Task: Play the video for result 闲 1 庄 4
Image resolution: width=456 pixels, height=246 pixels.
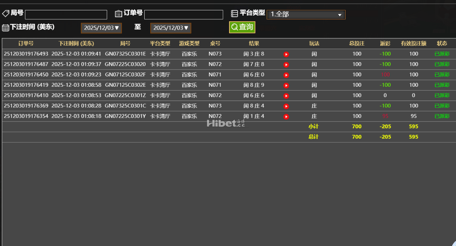Action: click(286, 116)
